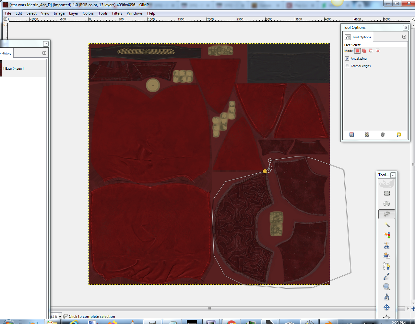Click the horizontal scrollbar thumb

tap(209, 308)
